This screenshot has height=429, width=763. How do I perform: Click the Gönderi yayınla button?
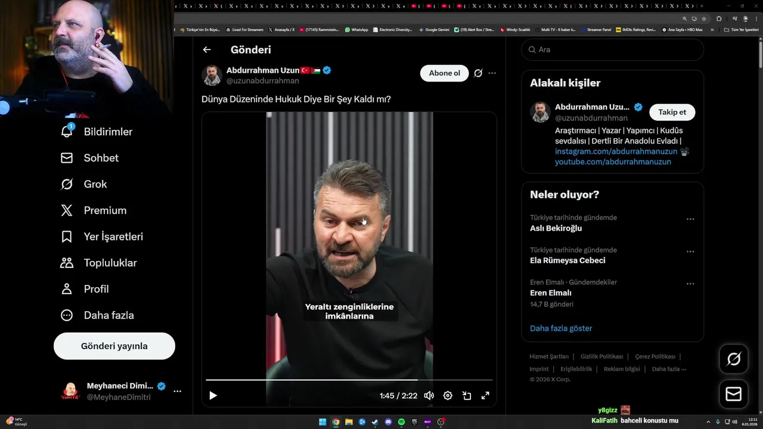tap(114, 346)
